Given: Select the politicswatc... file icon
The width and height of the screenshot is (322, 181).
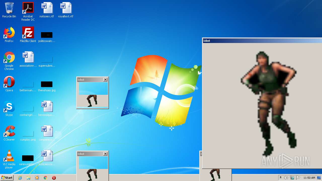Looking at the screenshot, I should (x=47, y=37).
